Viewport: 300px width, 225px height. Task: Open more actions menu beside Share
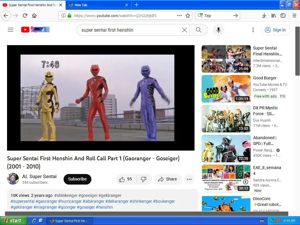click(x=189, y=179)
